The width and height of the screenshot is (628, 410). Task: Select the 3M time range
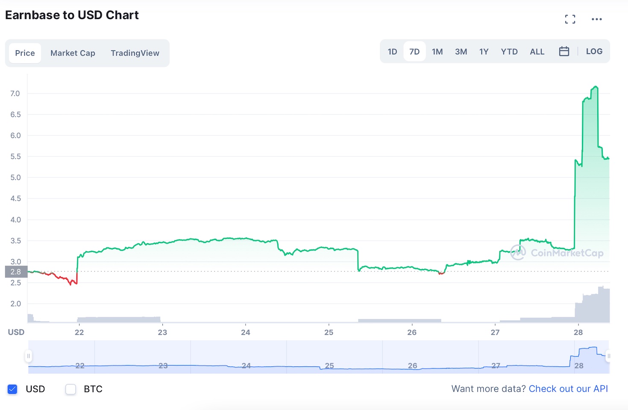click(x=461, y=52)
